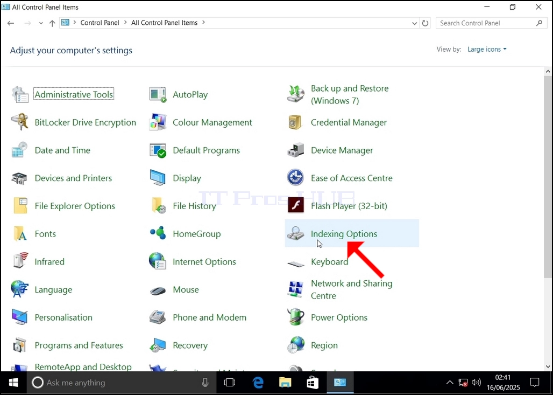Click the Control Panel breadcrumb
553x395 pixels.
[x=100, y=23]
